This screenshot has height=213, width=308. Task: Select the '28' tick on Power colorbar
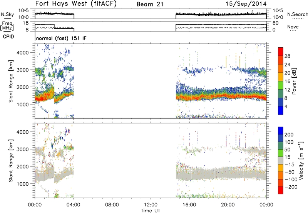pos(287,56)
